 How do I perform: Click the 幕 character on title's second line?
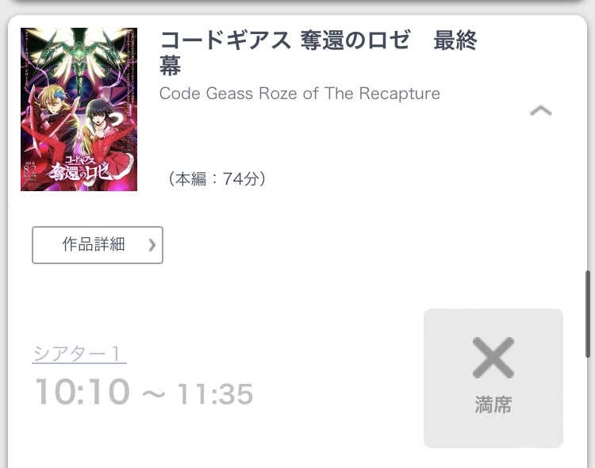170,66
